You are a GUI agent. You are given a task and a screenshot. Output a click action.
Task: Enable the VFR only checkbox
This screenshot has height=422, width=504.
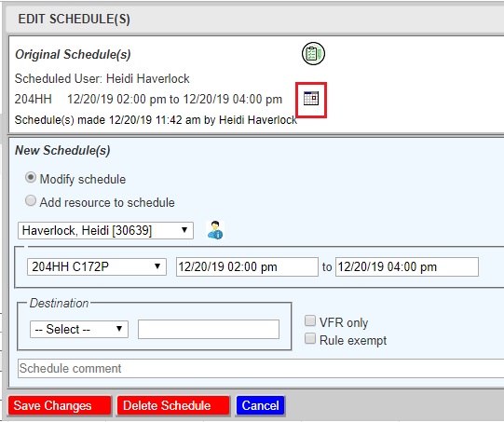coord(310,320)
